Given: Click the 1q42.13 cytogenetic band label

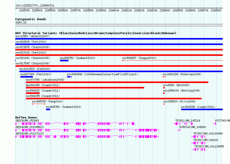Looking at the screenshot, I should click(21, 22).
